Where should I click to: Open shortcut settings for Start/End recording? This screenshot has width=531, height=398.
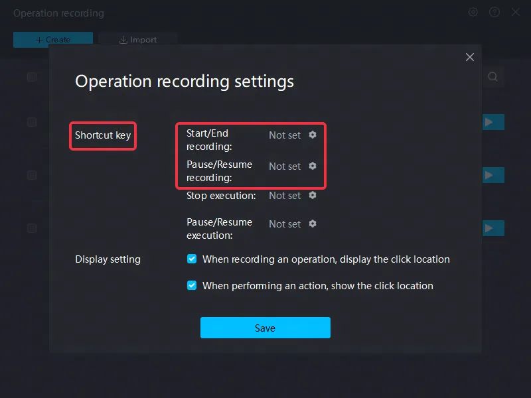(313, 135)
